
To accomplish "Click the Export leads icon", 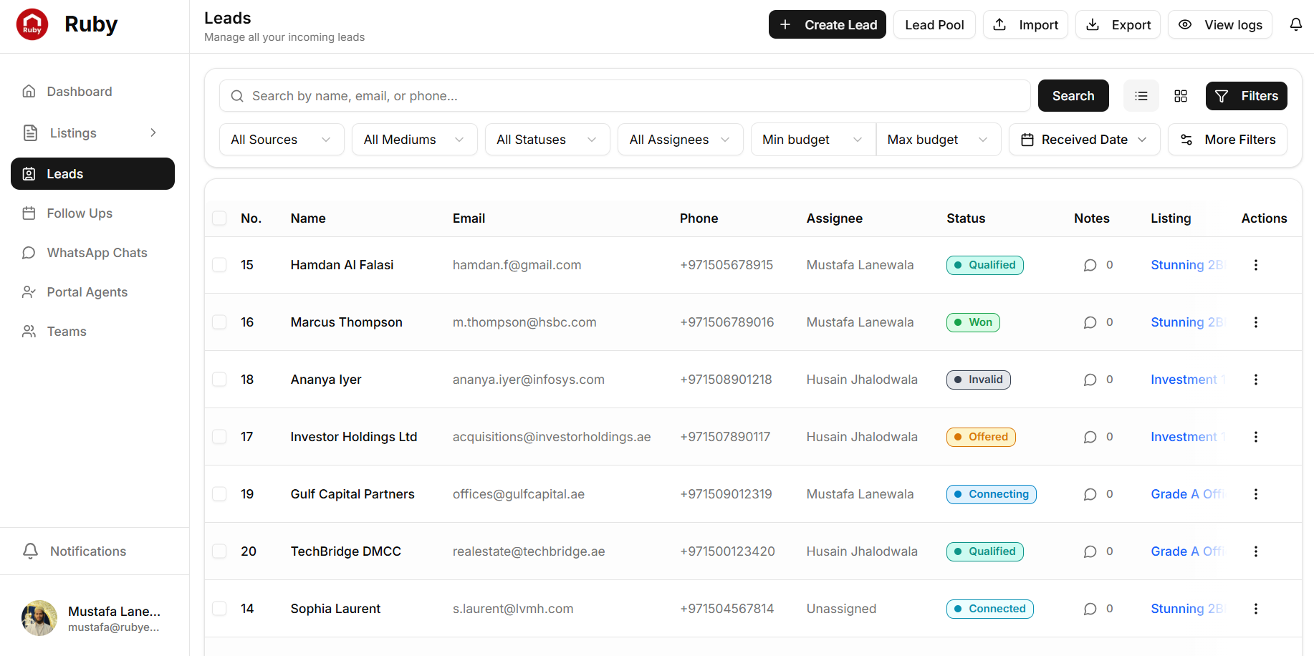I will (x=1093, y=24).
